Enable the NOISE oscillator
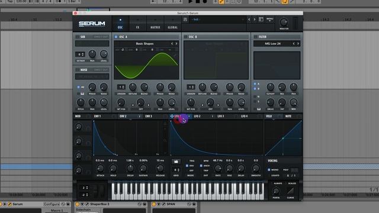This screenshot has height=213, width=379. (x=78, y=70)
